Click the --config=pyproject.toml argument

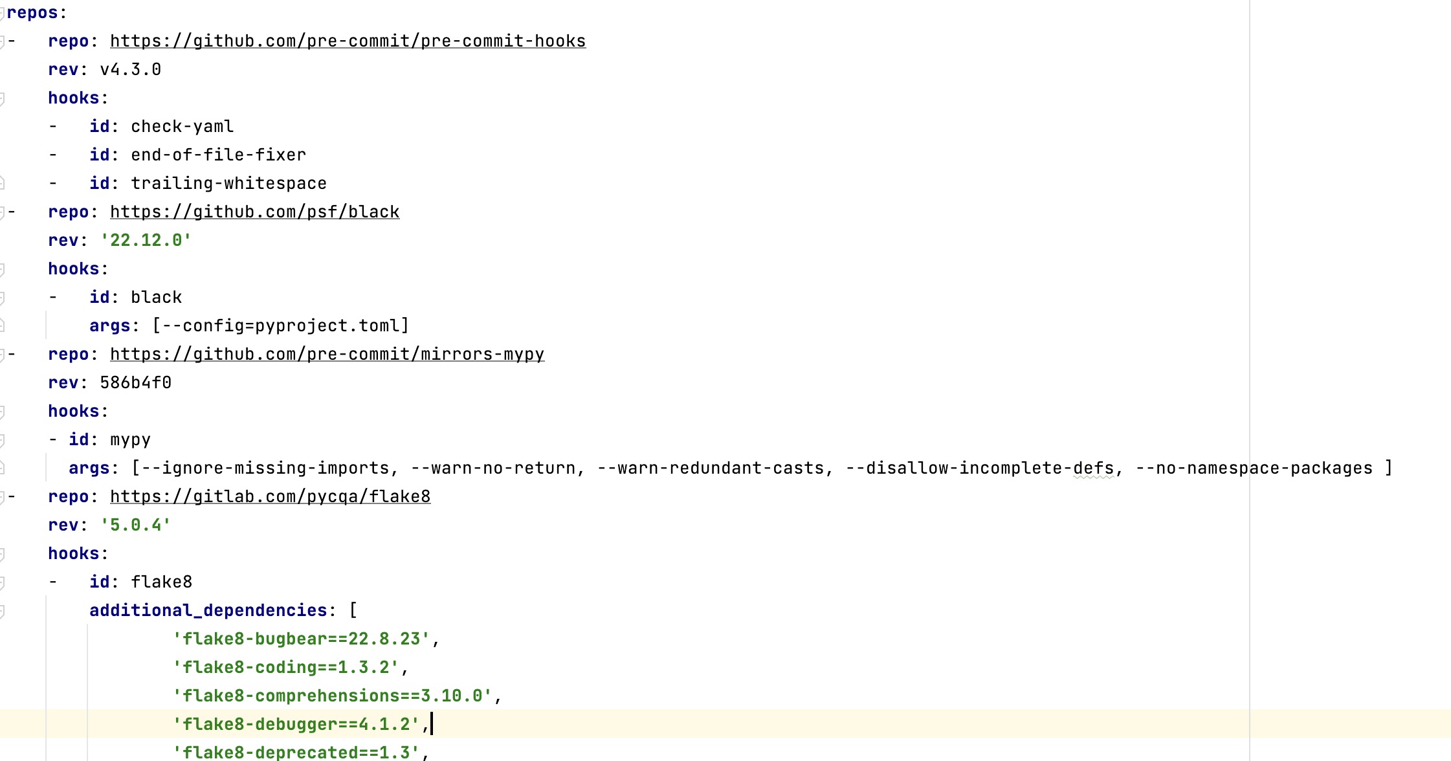click(280, 326)
